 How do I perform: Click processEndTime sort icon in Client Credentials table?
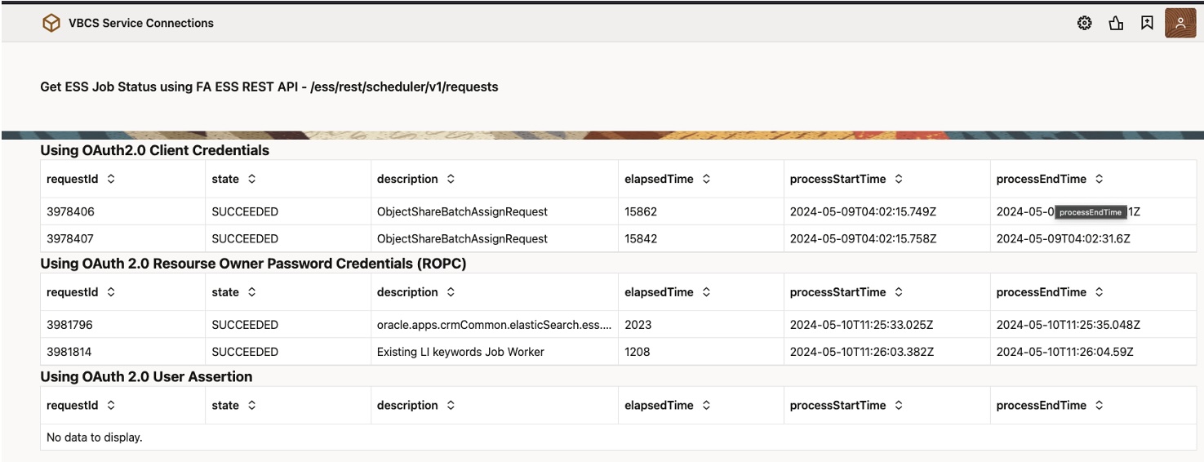tap(1100, 179)
